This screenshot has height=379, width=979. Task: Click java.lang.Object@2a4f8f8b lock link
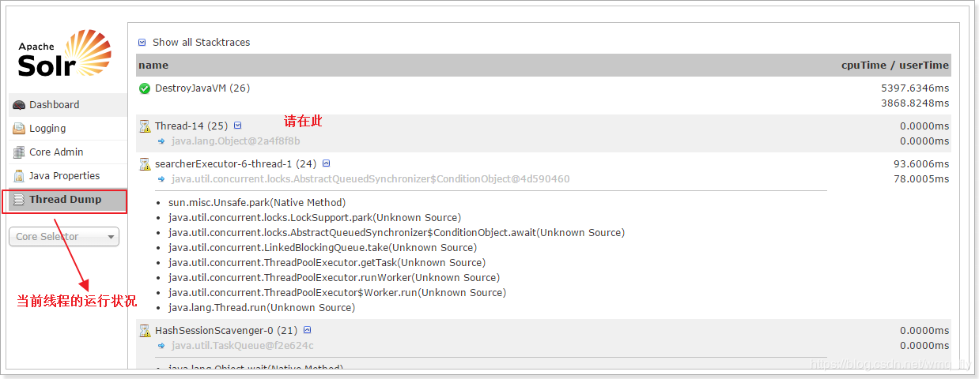click(x=236, y=141)
